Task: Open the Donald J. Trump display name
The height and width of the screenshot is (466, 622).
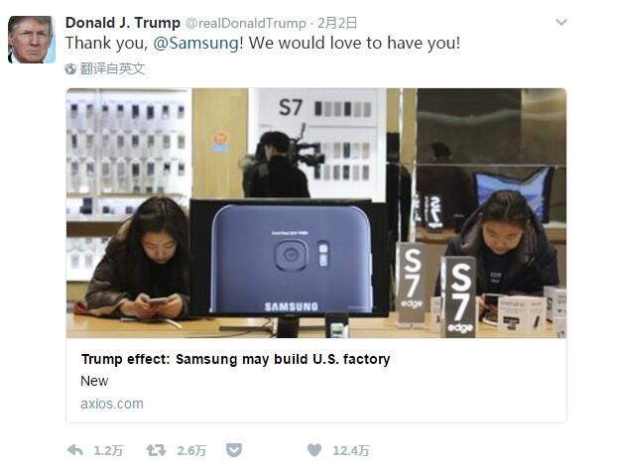Action: 123,23
